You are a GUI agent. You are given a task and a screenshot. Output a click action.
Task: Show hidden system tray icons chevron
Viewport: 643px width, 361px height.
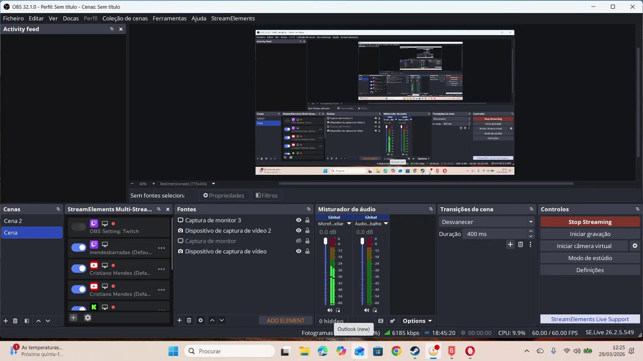(x=526, y=351)
